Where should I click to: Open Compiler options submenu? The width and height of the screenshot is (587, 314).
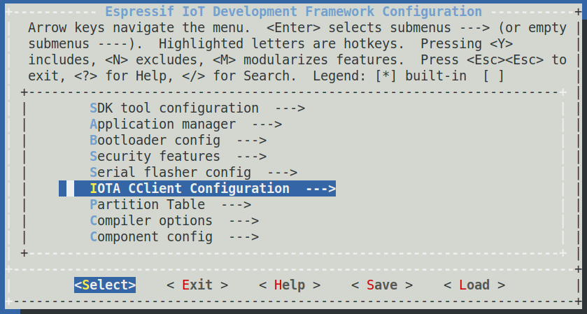[174, 221]
